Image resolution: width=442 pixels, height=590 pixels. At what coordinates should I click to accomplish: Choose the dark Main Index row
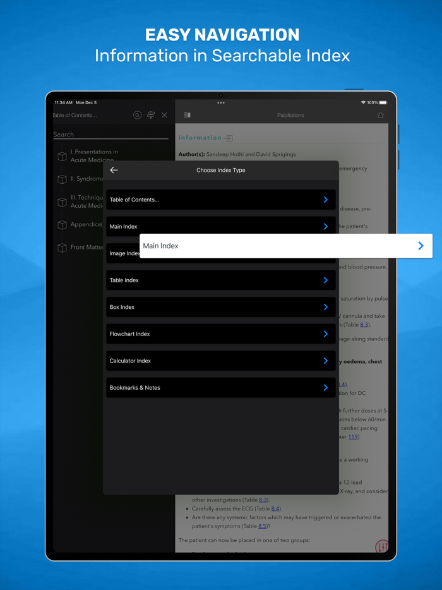click(x=221, y=226)
